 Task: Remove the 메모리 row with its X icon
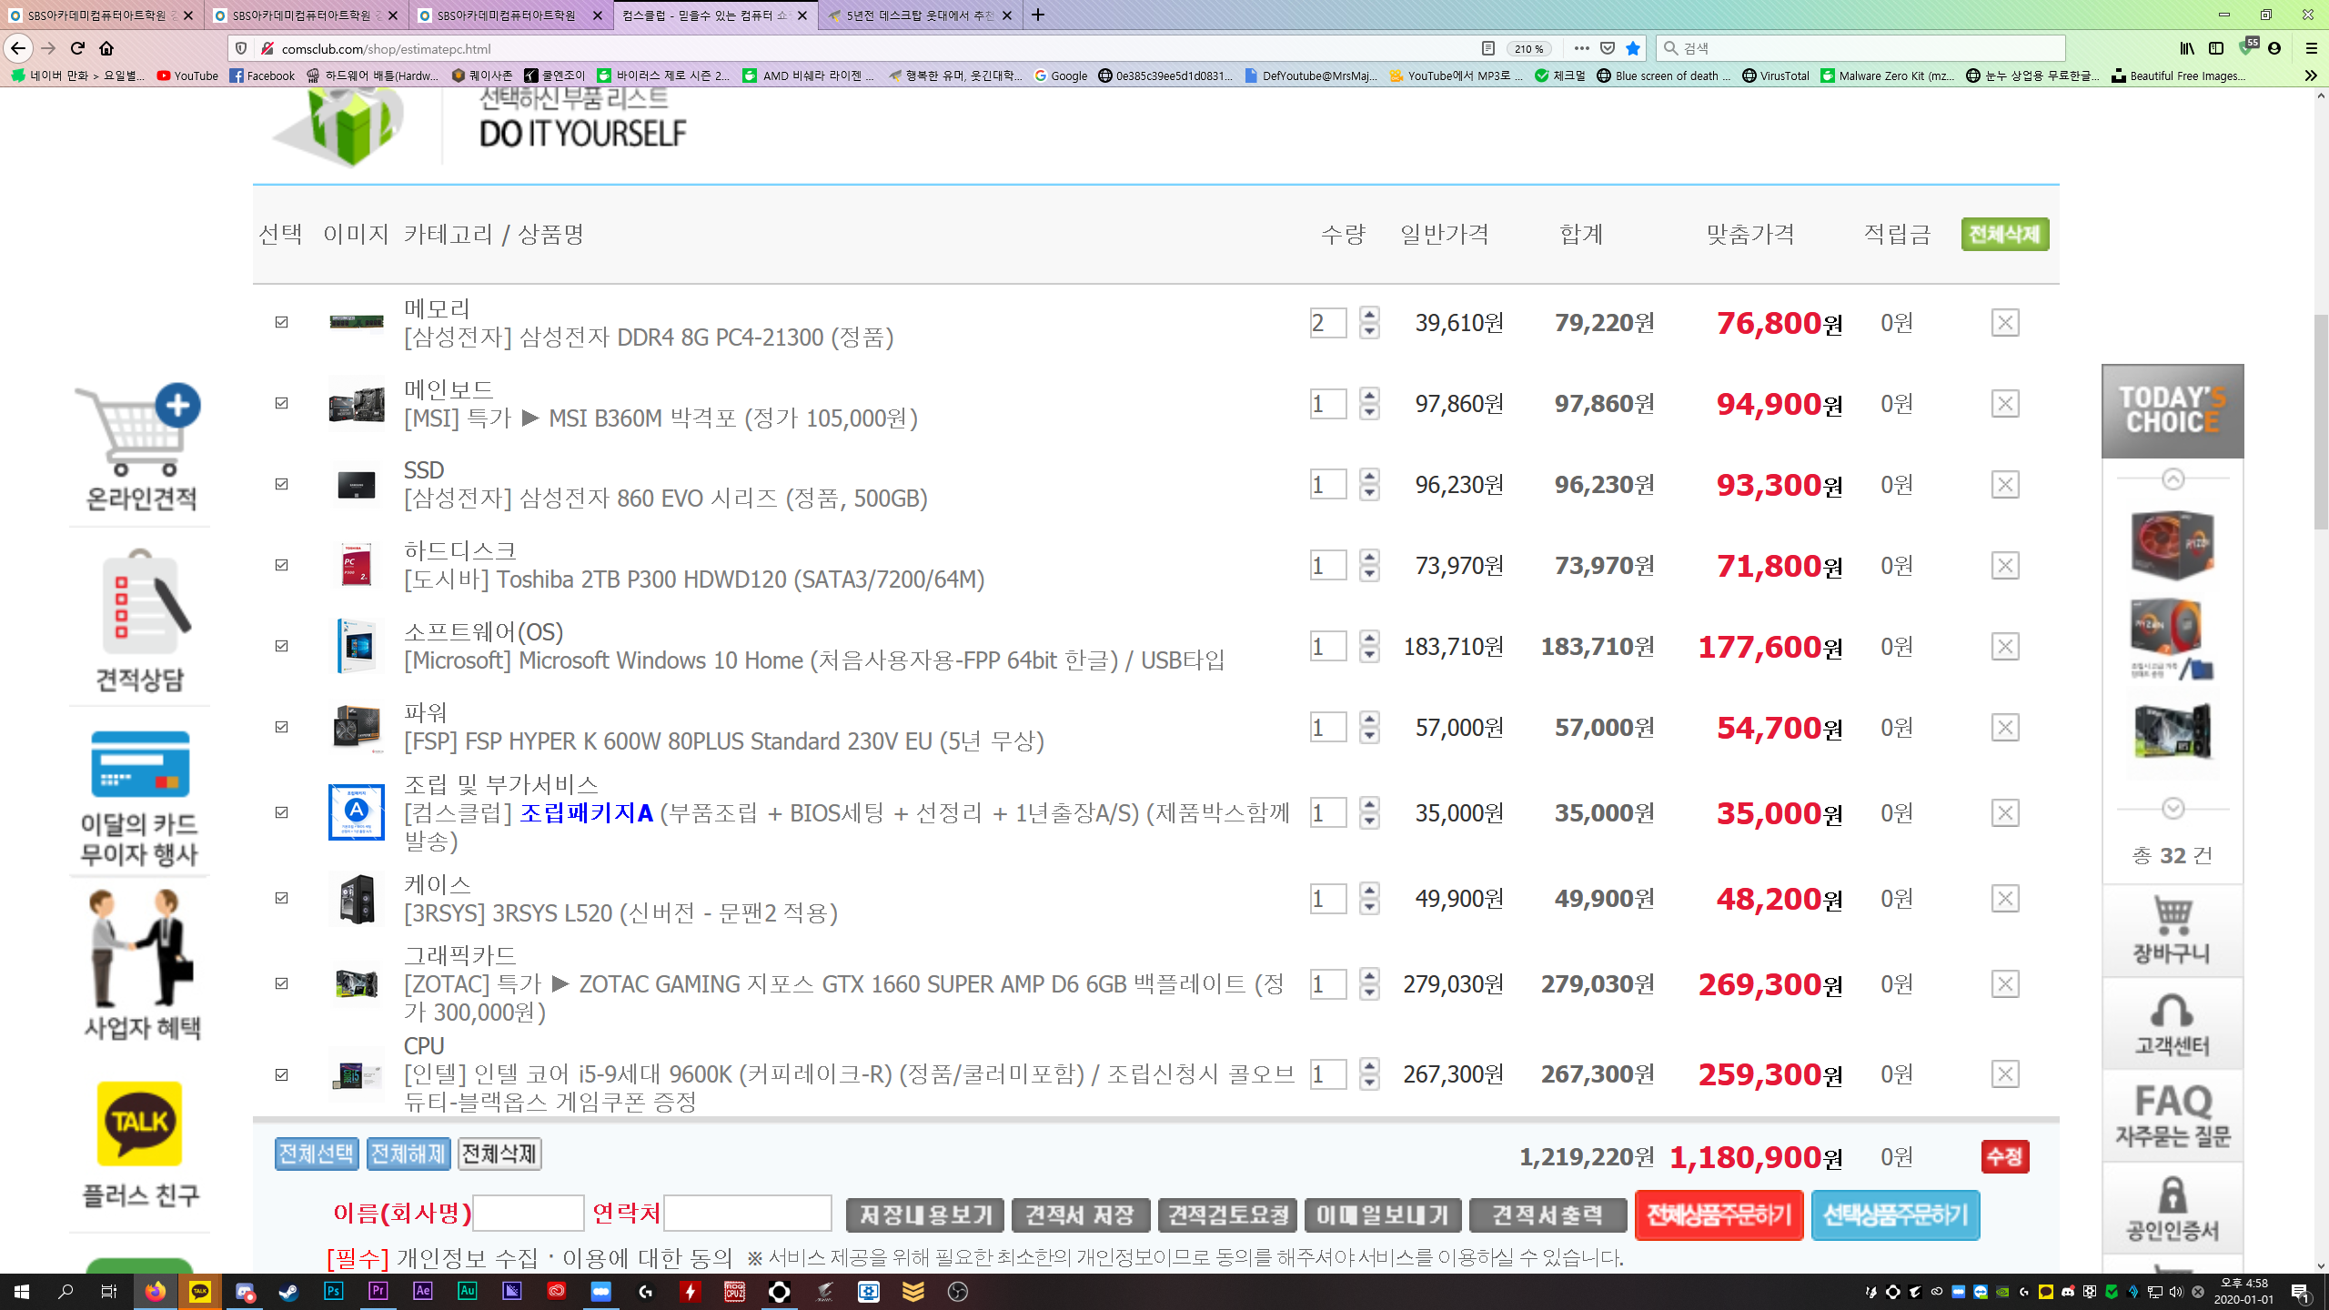pos(2004,323)
